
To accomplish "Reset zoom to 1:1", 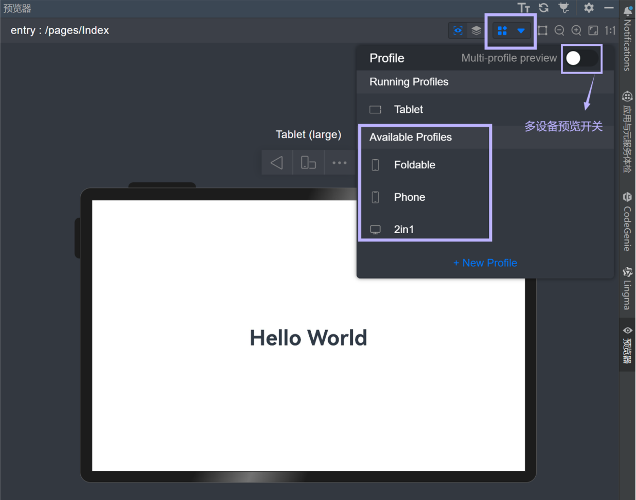I will click(x=610, y=30).
